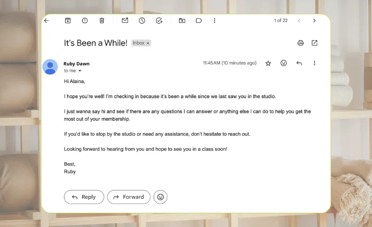Click the Reply button
This screenshot has width=372, height=227.
84,197
